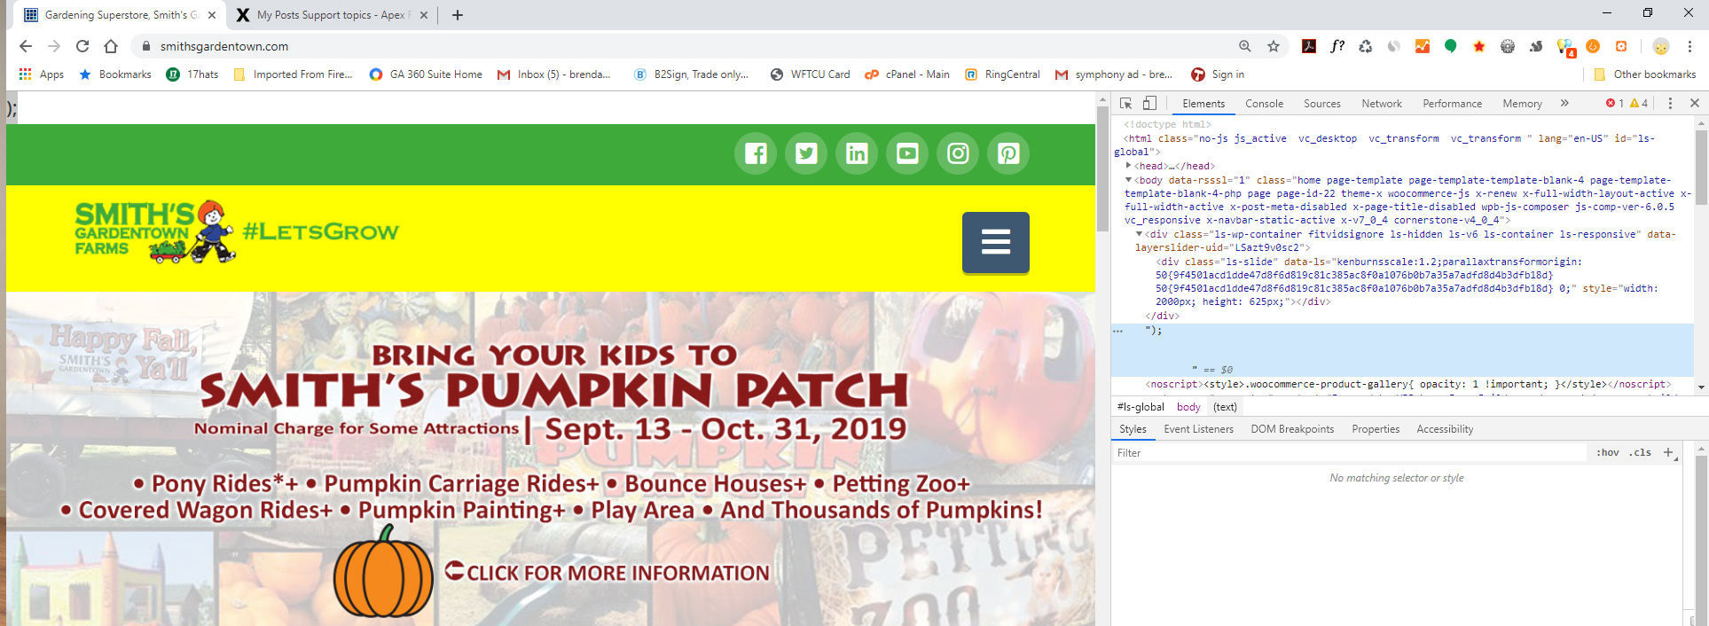Open the Event Listeners pane
1709x626 pixels.
point(1198,429)
